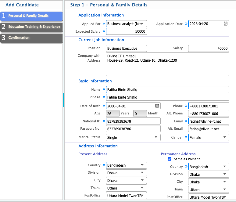Click the arrow icon beside Gender label
The height and width of the screenshot is (202, 236).
186,138
